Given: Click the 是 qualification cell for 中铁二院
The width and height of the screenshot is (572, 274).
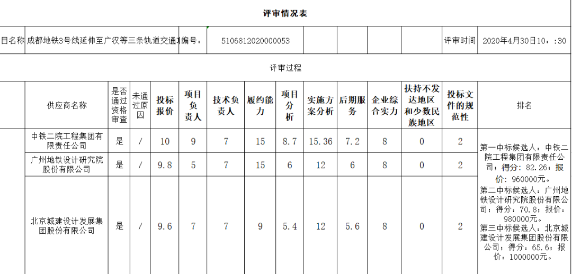Looking at the screenshot, I should pyautogui.click(x=120, y=141).
